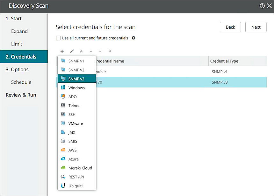Click the help question mark icon
Screen dimensions: 274x196
click(262, 6)
